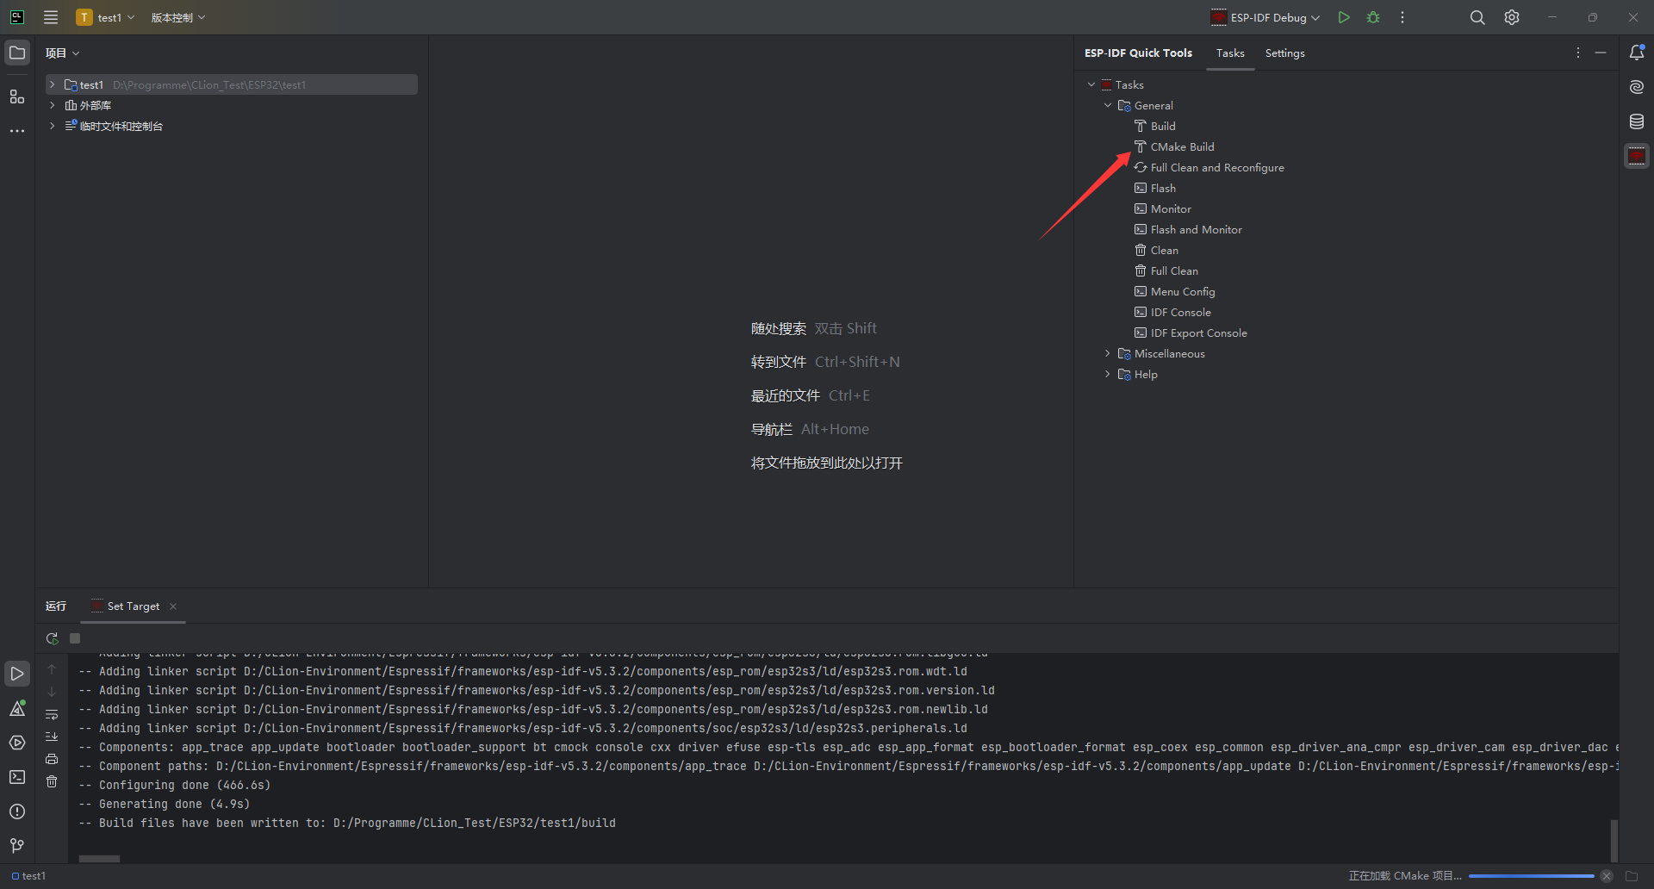Screen dimensions: 1654x889
Task: Open the CMake tool window icon
Action: (17, 708)
